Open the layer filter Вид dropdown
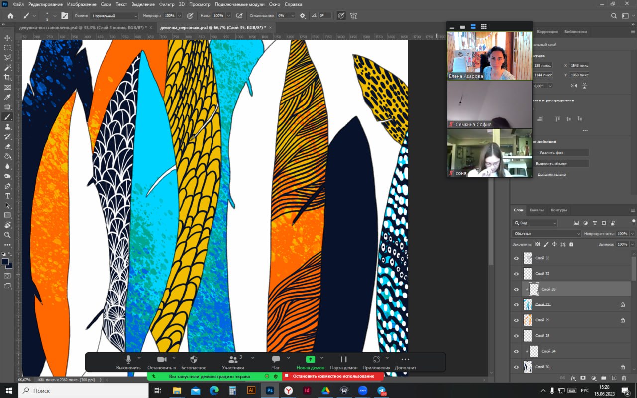Screen dimensions: 637x398 coord(535,223)
